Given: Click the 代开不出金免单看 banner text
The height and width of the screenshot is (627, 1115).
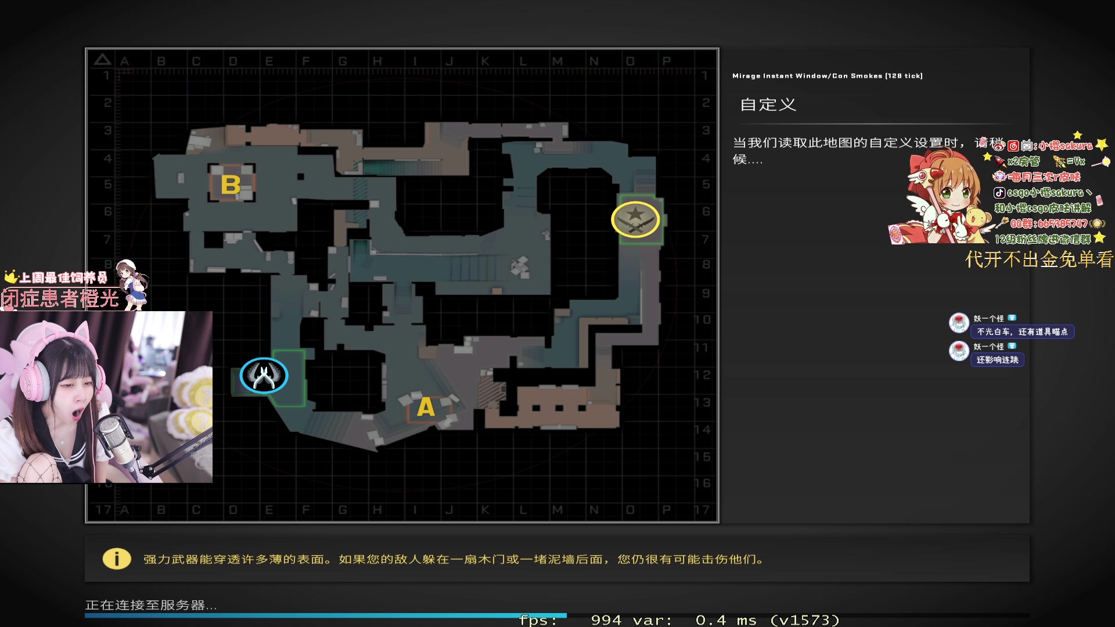Looking at the screenshot, I should (1038, 259).
